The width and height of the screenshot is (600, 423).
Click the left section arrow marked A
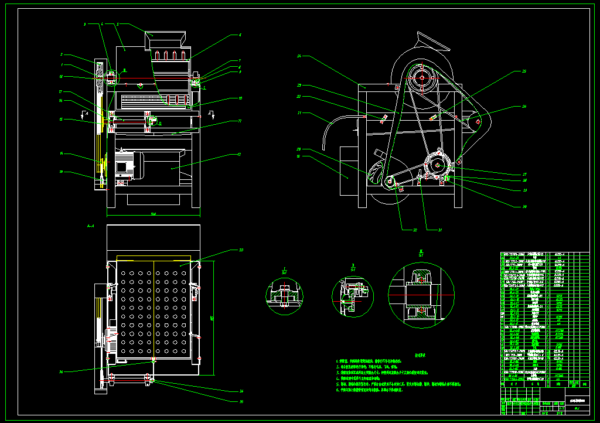(84, 114)
